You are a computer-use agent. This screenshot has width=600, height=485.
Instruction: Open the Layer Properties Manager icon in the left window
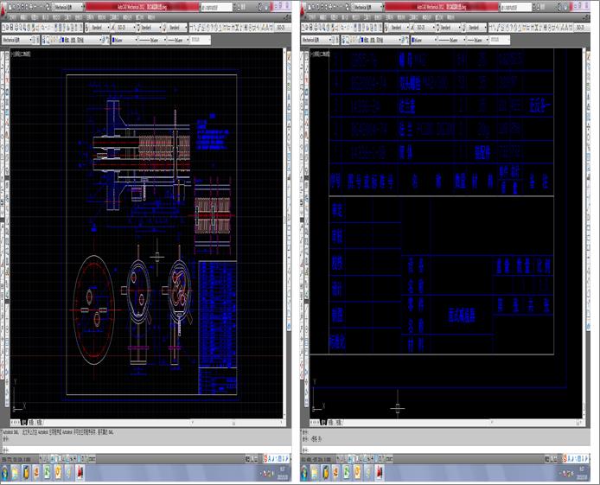[x=44, y=40]
